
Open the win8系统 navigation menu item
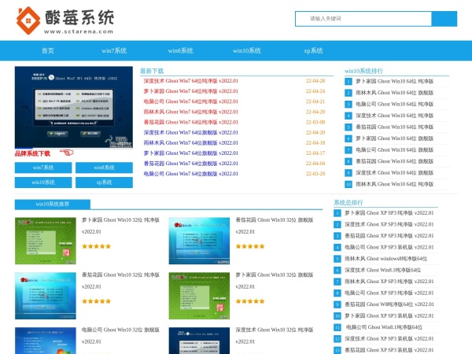pos(180,50)
